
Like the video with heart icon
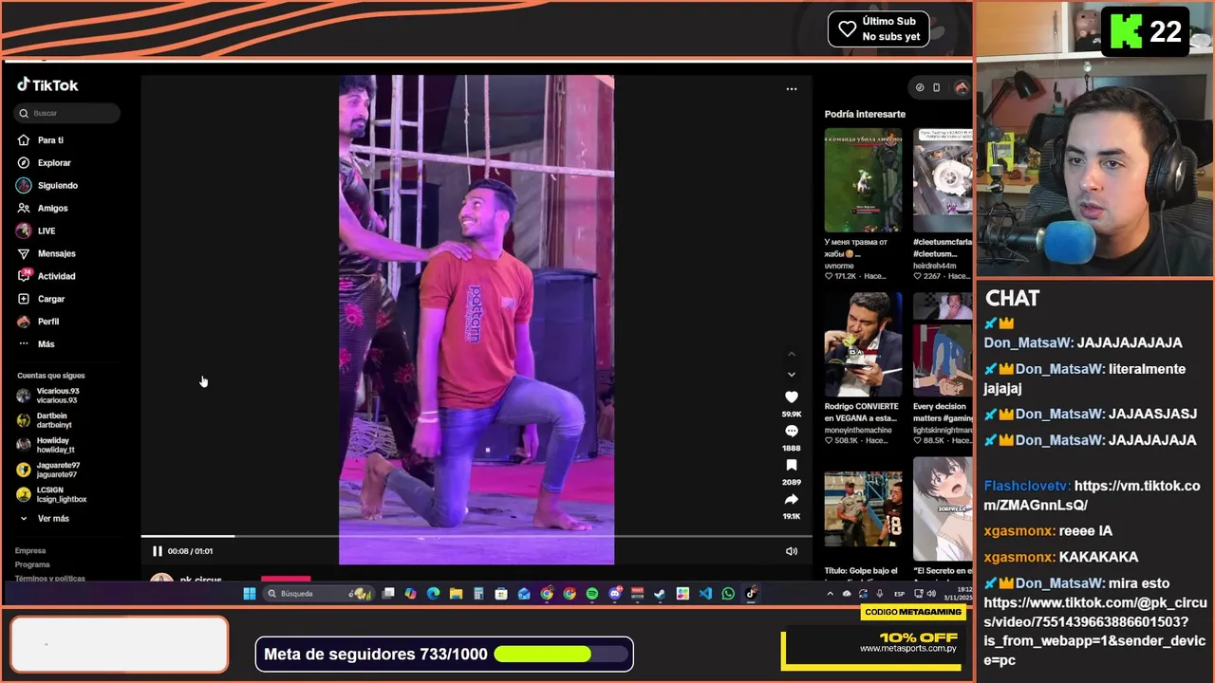click(792, 397)
